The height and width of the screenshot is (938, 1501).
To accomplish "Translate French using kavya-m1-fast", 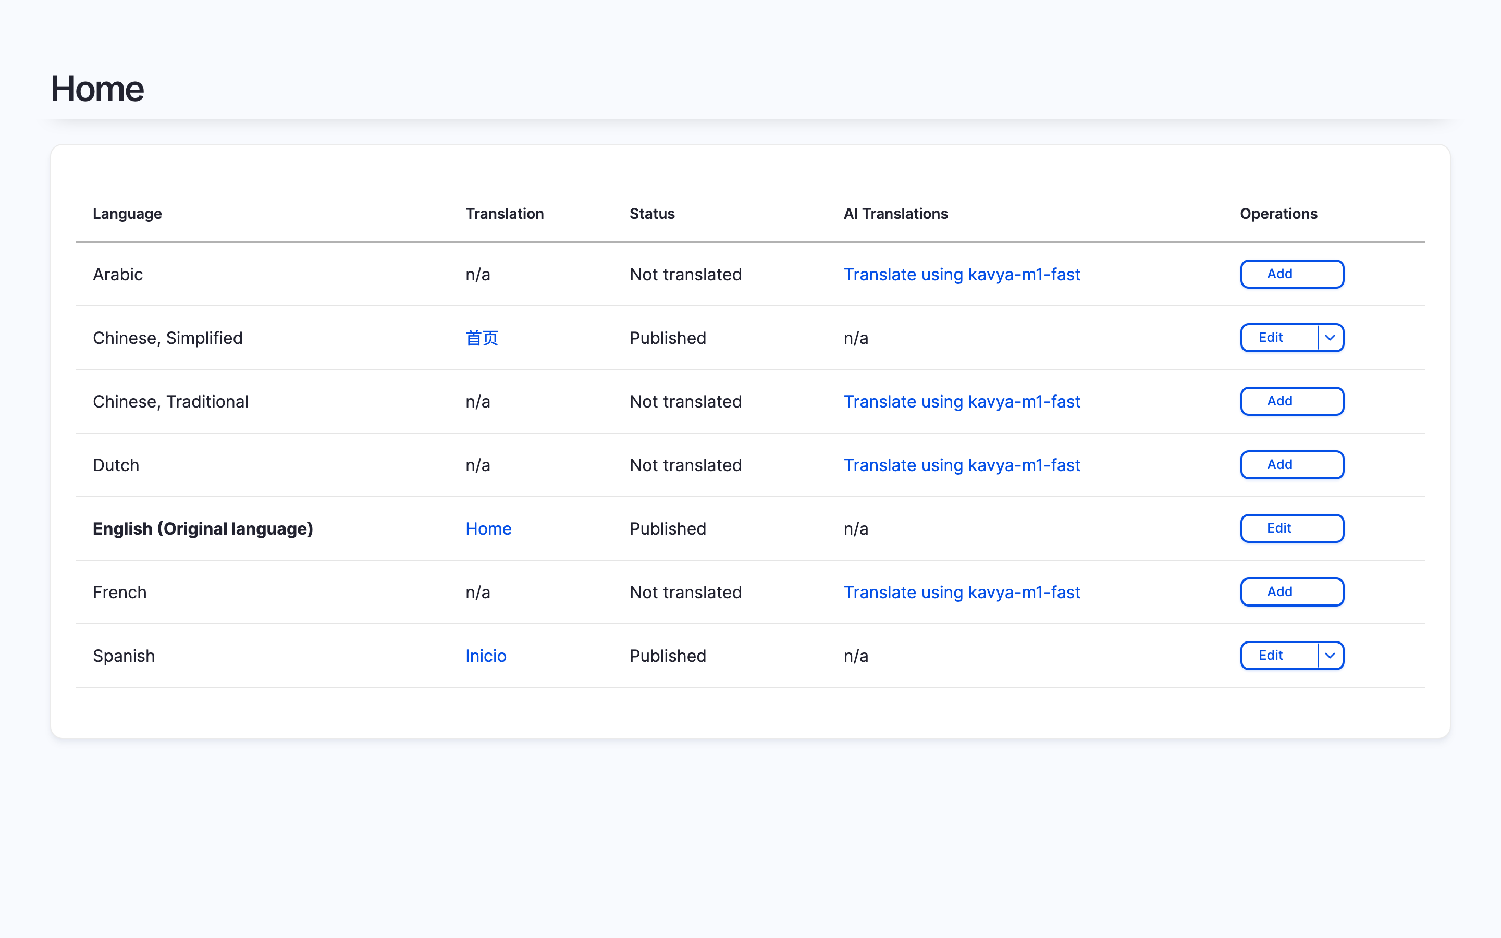I will pyautogui.click(x=962, y=593).
